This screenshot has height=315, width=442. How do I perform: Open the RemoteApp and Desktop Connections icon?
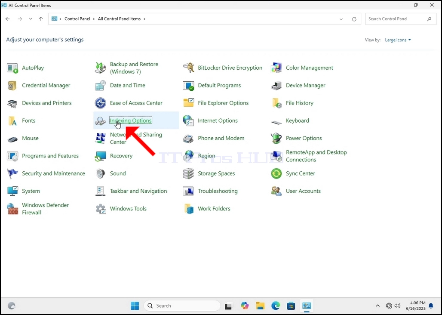click(276, 156)
